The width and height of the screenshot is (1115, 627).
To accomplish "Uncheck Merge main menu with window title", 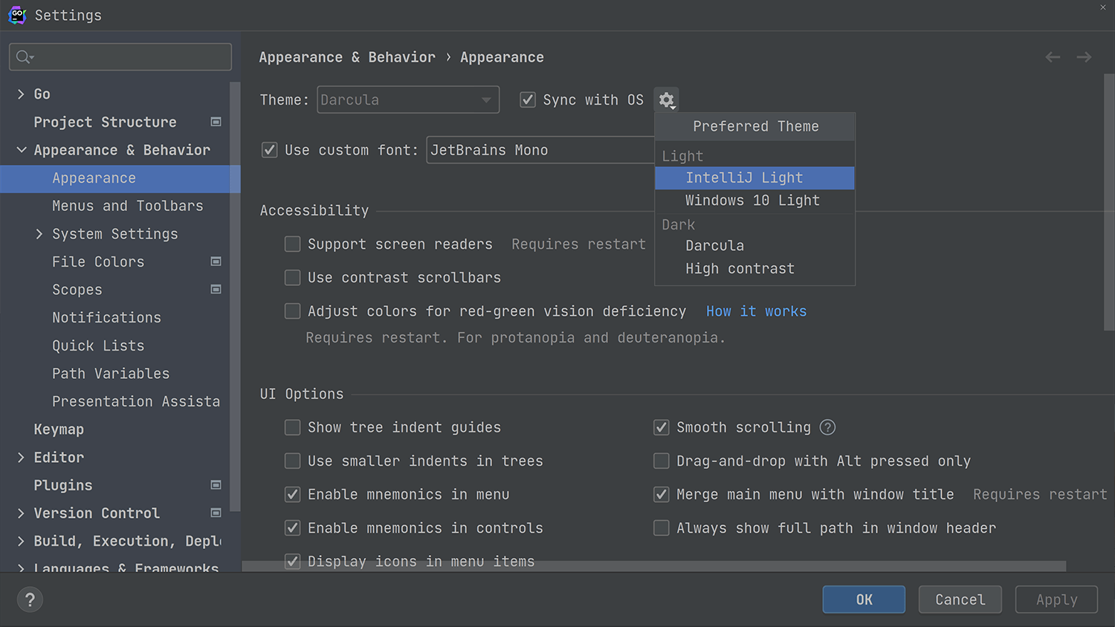I will click(x=661, y=495).
